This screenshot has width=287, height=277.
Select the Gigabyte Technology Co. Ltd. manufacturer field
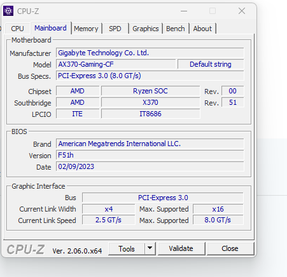[x=150, y=53]
